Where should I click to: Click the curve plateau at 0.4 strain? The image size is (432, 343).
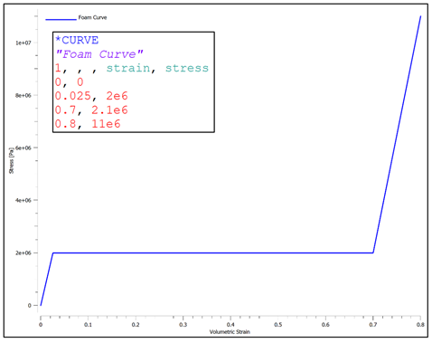tap(230, 252)
